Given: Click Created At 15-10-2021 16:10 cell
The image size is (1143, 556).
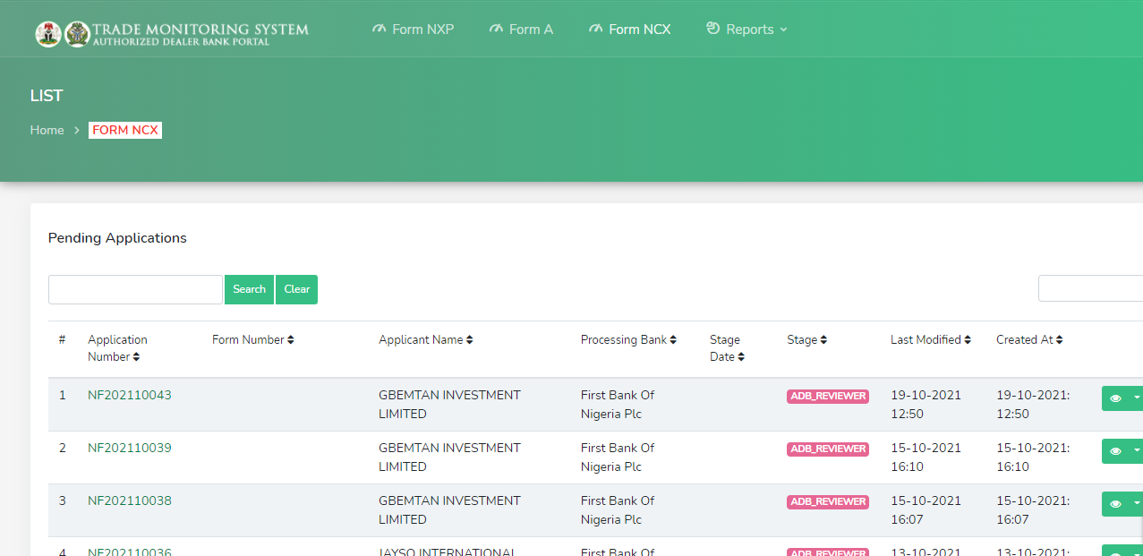Looking at the screenshot, I should pos(1033,458).
